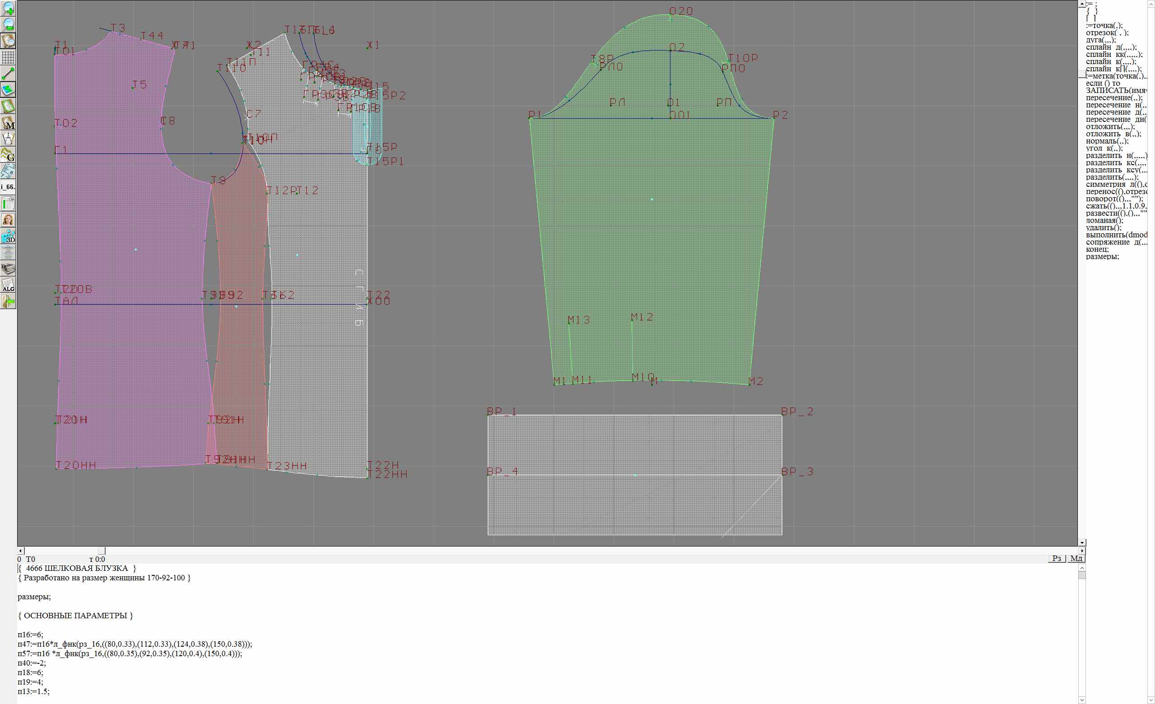This screenshot has width=1155, height=704.
Task: Click code editor scroll-down arrow
Action: click(x=1082, y=700)
